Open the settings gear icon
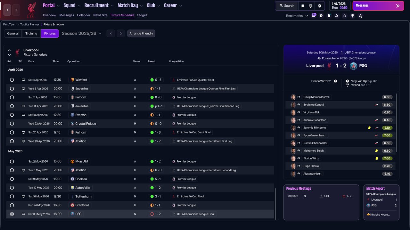Viewport: 410px width, 230px height. coord(319,6)
